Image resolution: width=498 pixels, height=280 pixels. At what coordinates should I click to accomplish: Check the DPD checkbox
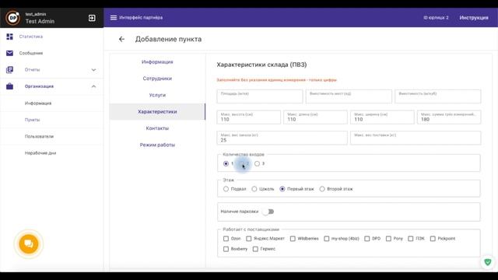click(x=366, y=239)
